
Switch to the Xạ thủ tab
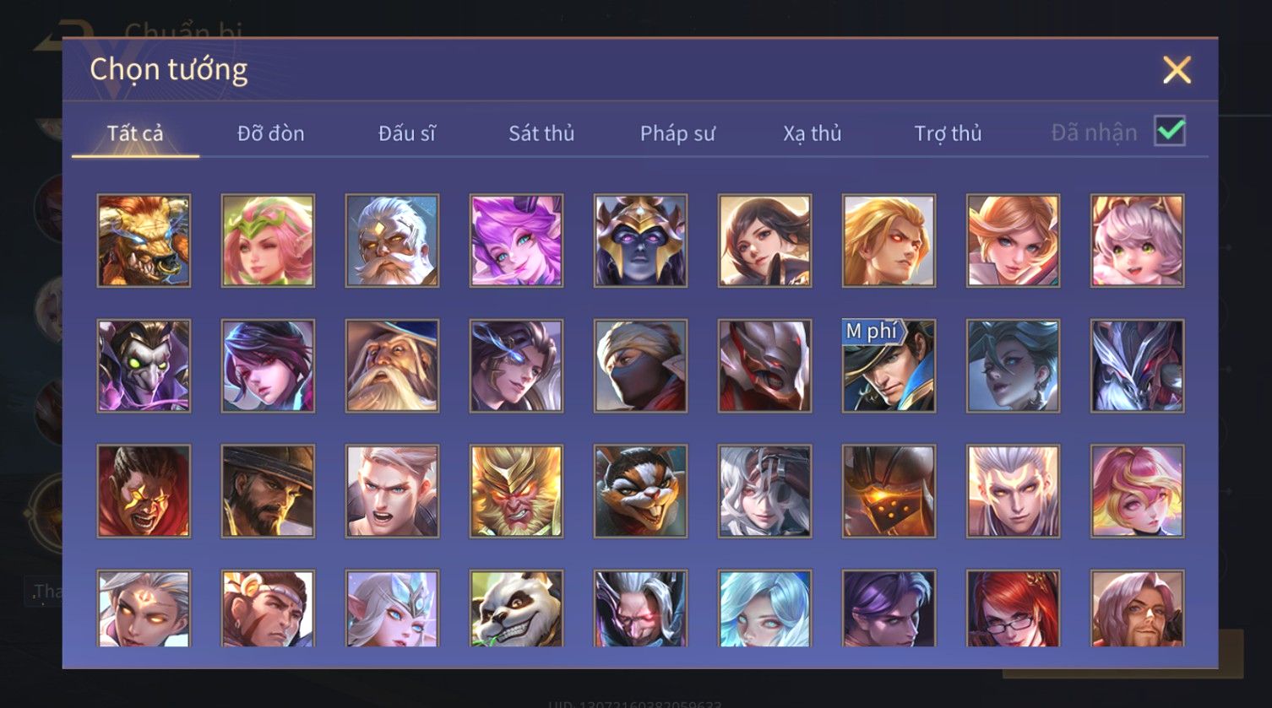coord(812,133)
